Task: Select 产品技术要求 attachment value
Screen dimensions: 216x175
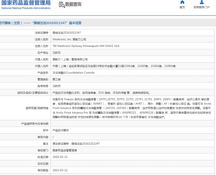Action: (x=61, y=130)
